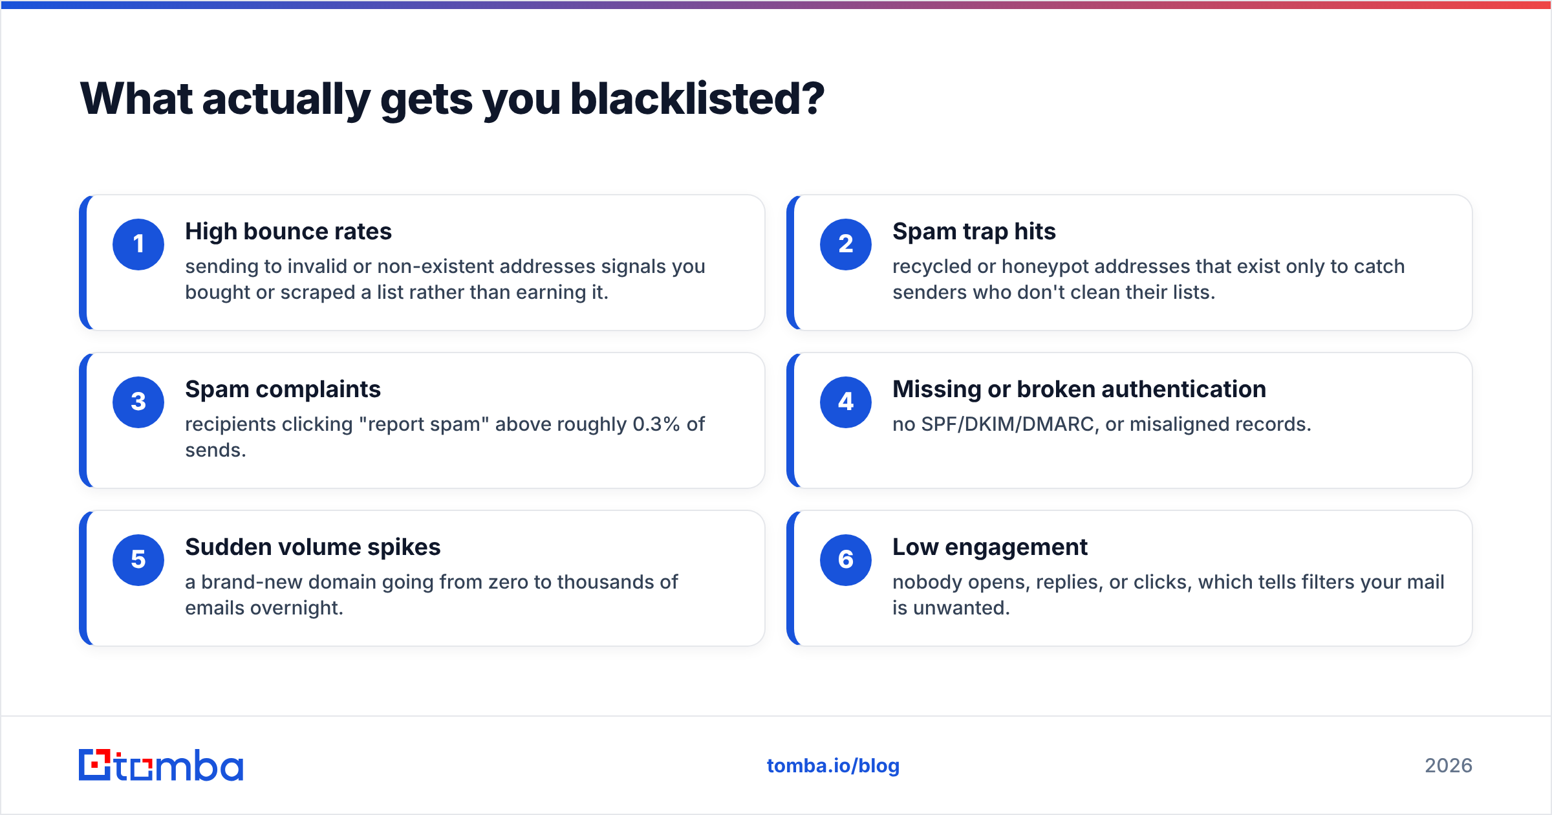Screen dimensions: 1552x815
Task: Select 'Missing or broken authentication' heading
Action: (1079, 389)
